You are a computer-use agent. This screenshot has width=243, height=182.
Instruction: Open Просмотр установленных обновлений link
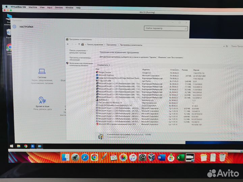(80, 59)
